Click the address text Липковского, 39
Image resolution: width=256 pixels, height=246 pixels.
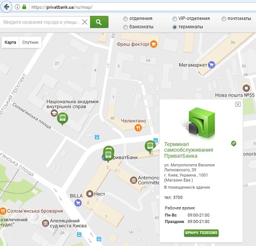click(180, 170)
